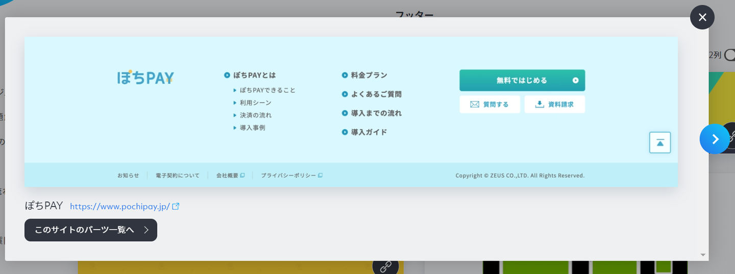Click the 資料請求 download button
This screenshot has width=735, height=274.
554,104
